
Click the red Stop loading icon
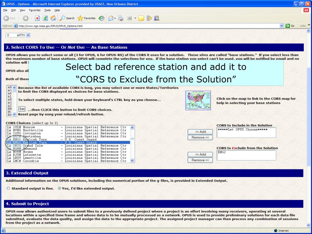(37, 18)
